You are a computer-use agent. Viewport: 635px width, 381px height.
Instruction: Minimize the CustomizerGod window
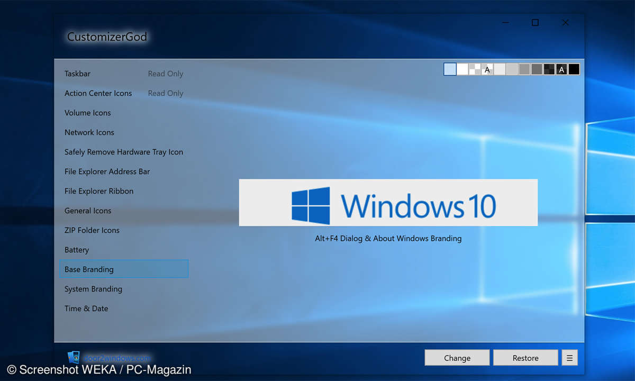click(x=505, y=22)
